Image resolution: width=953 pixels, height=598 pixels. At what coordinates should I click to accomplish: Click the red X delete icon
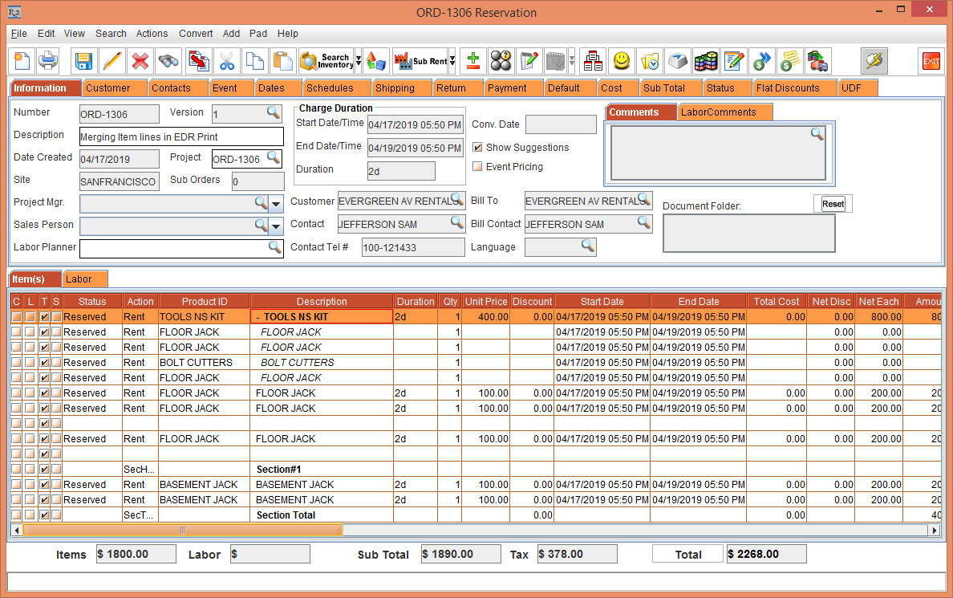(x=140, y=61)
